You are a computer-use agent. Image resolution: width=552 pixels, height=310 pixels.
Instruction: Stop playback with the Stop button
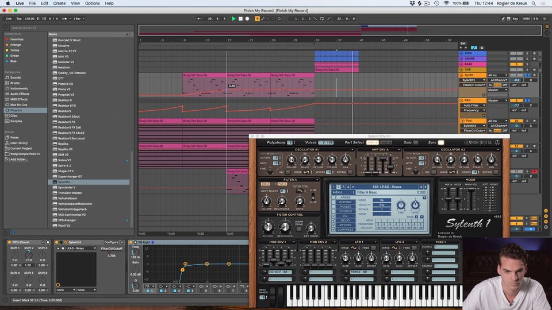tap(240, 18)
